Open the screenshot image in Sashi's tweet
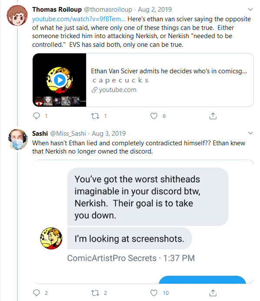 (143, 222)
